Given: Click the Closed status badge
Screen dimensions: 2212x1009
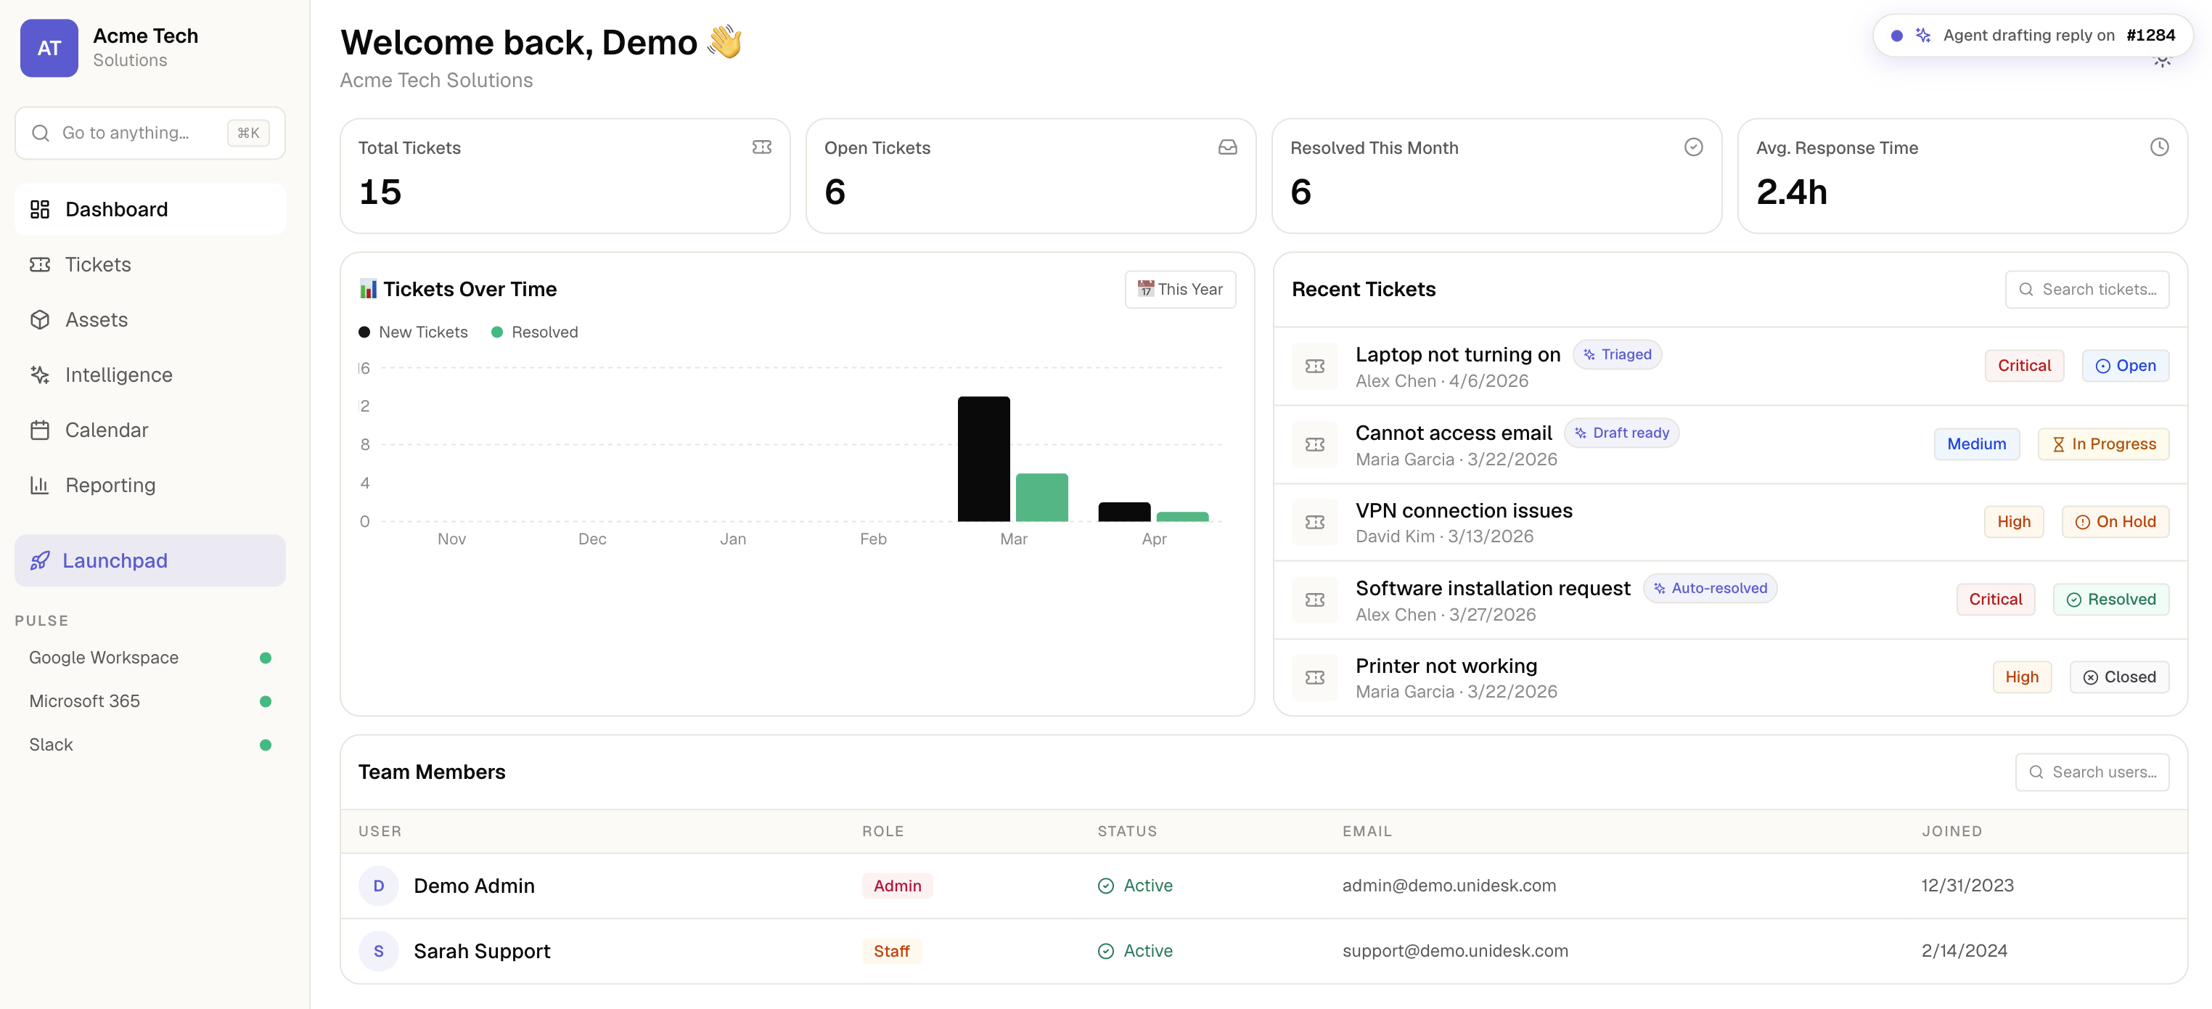Looking at the screenshot, I should click(x=2119, y=677).
